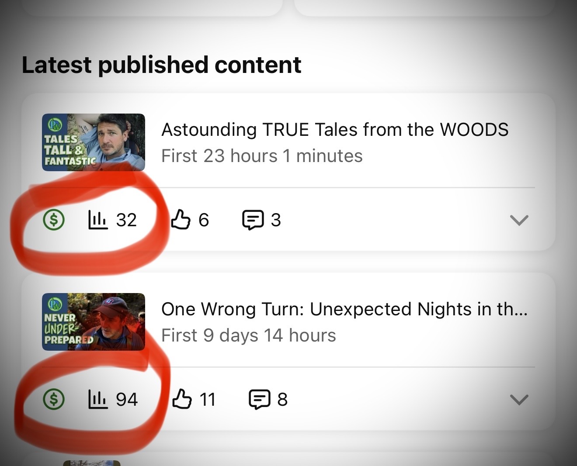The image size is (577, 466).
Task: Open the partially visible third video thumbnail
Action: (x=91, y=463)
